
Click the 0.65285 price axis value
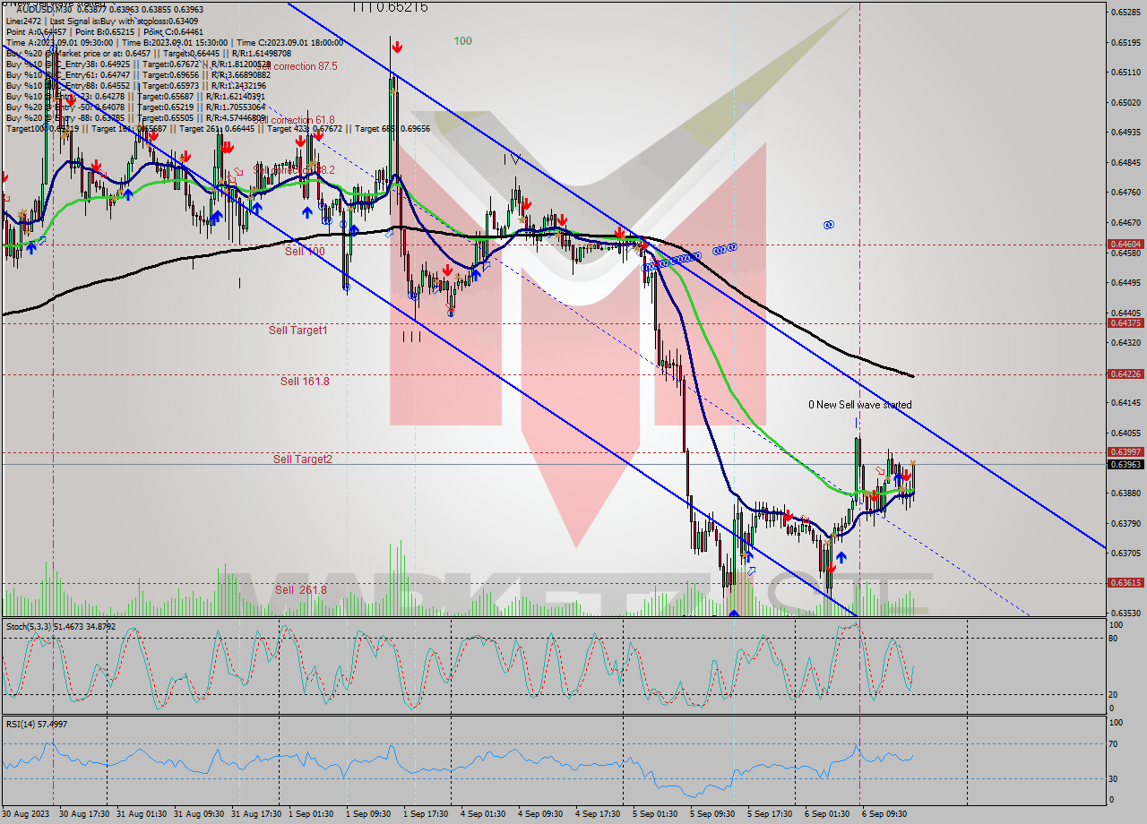click(1125, 13)
